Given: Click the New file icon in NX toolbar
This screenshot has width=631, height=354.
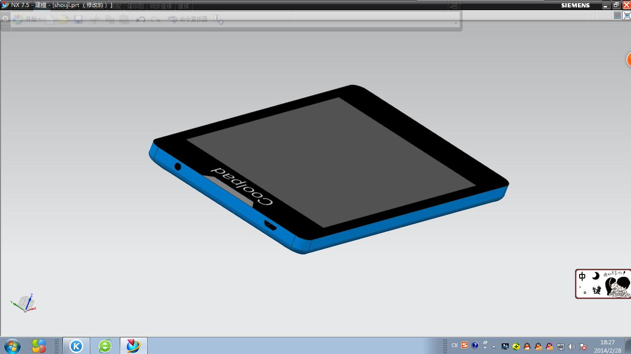Looking at the screenshot, I should pos(49,19).
